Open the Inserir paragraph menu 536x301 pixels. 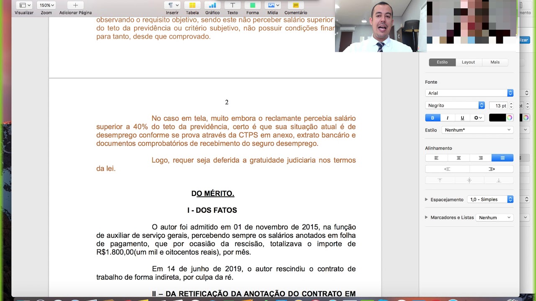[172, 5]
